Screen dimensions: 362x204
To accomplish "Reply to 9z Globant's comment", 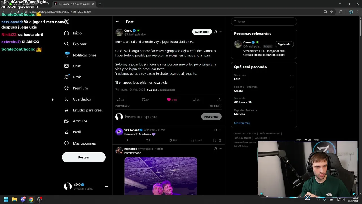I will (126, 140).
